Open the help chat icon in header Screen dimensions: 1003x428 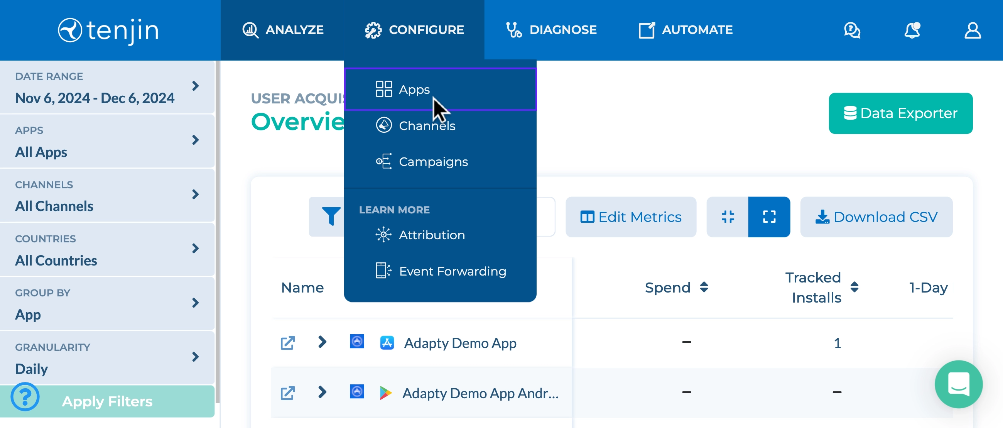coord(851,30)
